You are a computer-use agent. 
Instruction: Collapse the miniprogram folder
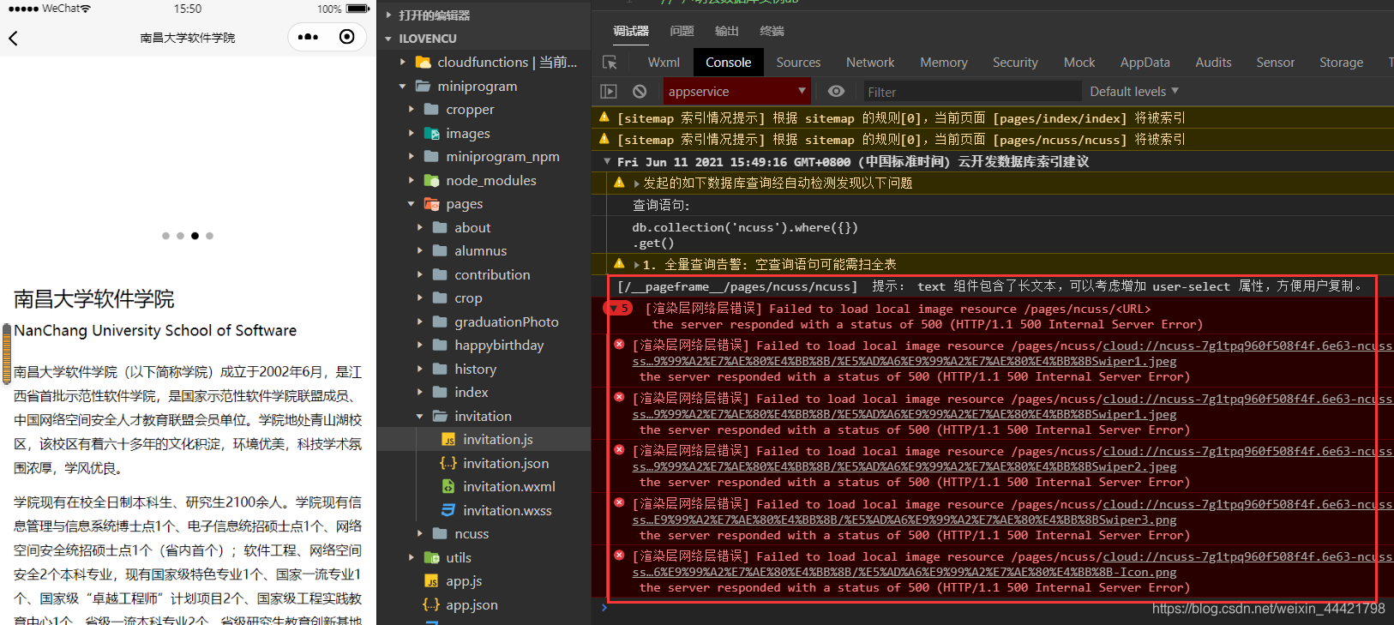403,87
